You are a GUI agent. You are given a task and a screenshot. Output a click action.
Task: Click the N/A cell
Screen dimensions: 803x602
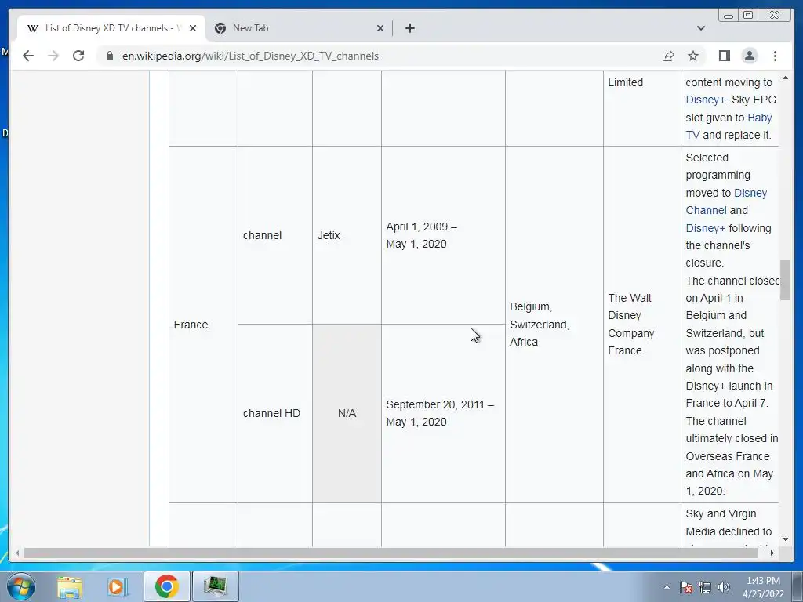(347, 414)
